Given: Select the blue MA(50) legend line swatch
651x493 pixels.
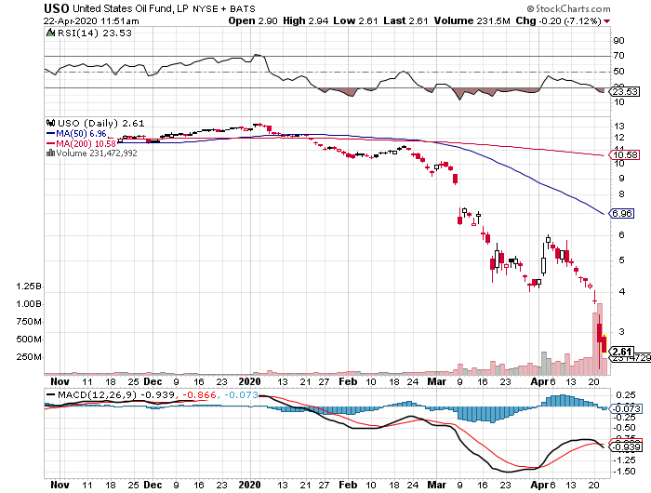Looking at the screenshot, I should coord(50,134).
